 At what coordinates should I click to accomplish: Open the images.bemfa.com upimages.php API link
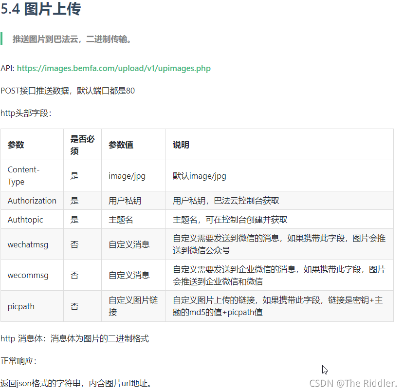click(113, 68)
